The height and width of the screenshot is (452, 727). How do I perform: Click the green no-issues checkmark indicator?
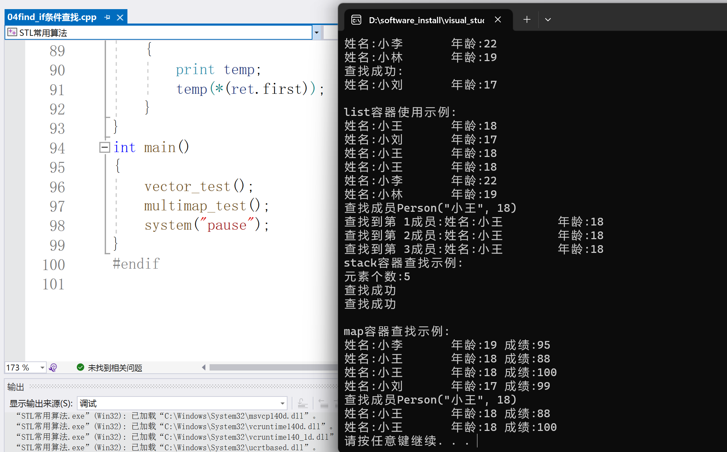point(80,367)
